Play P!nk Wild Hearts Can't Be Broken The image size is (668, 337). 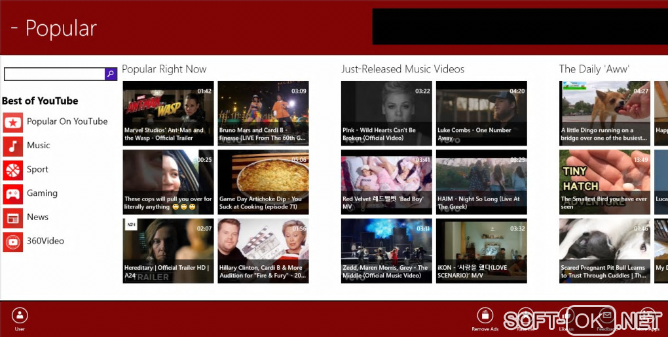point(386,114)
